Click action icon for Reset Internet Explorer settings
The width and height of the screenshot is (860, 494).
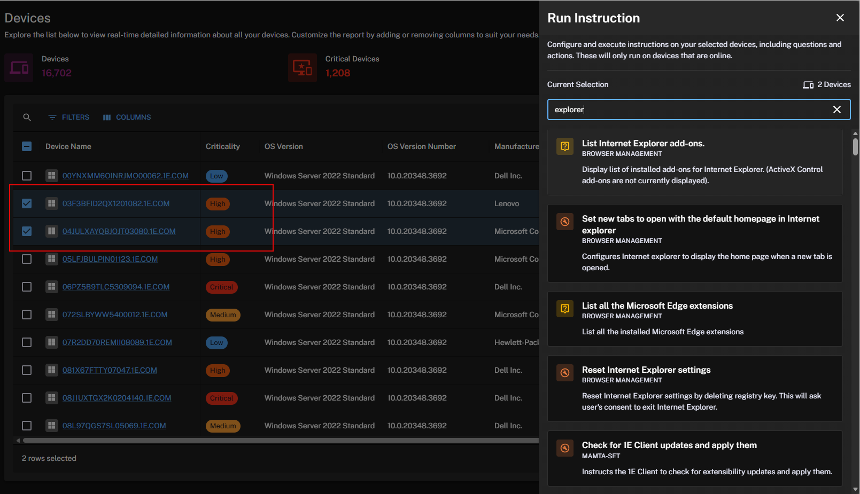pyautogui.click(x=565, y=373)
